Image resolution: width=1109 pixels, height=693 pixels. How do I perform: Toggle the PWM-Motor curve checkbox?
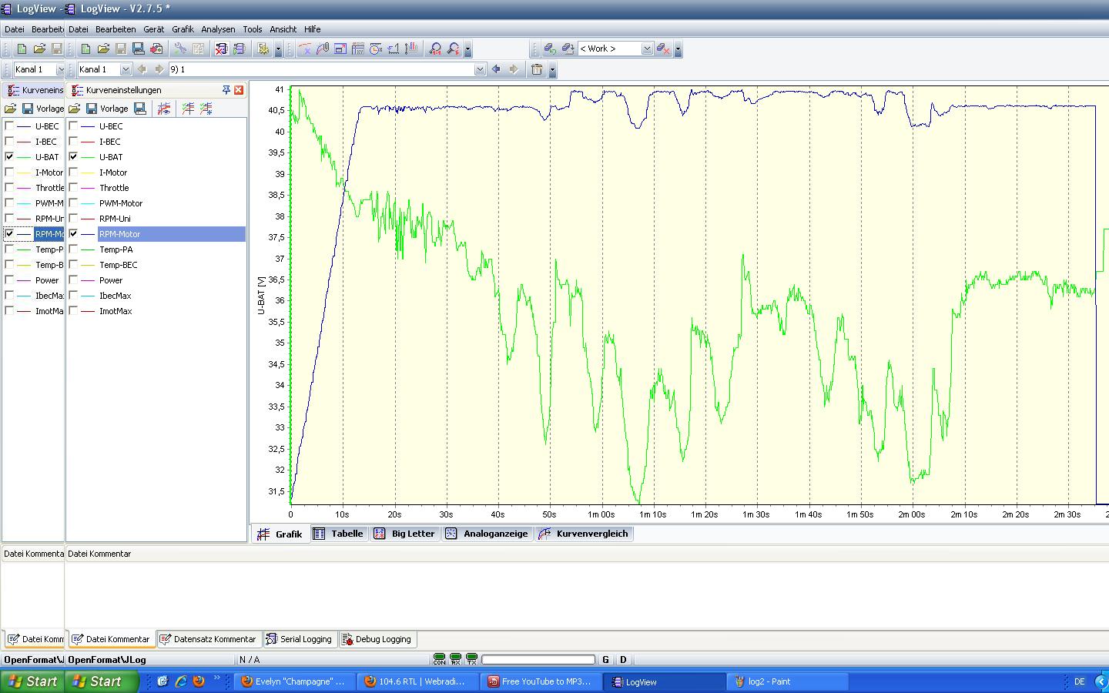(x=74, y=203)
